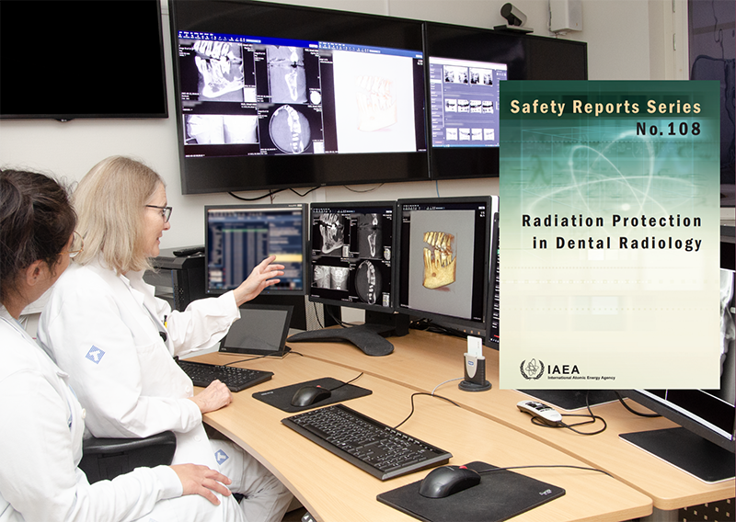Click the top-middle CT panel on wall display
This screenshot has height=522, width=736.
coord(288,75)
